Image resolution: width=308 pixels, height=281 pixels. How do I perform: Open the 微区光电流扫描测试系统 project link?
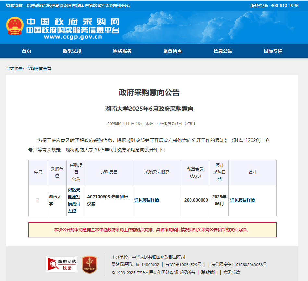click(x=74, y=200)
